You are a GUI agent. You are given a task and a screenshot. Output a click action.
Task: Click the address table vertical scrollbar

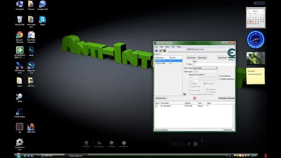(233, 116)
